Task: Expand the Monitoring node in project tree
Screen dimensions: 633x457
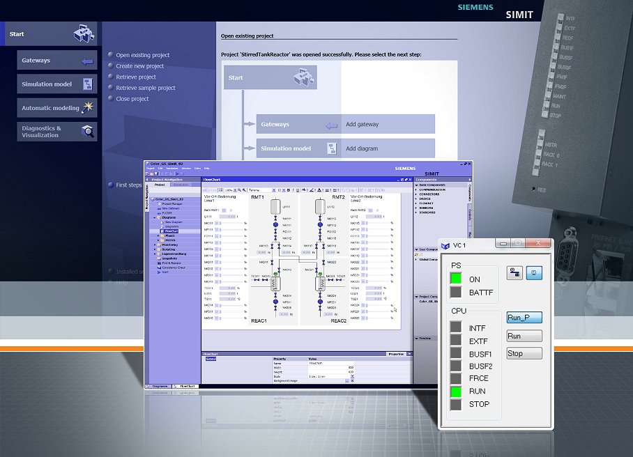Action: pos(155,245)
